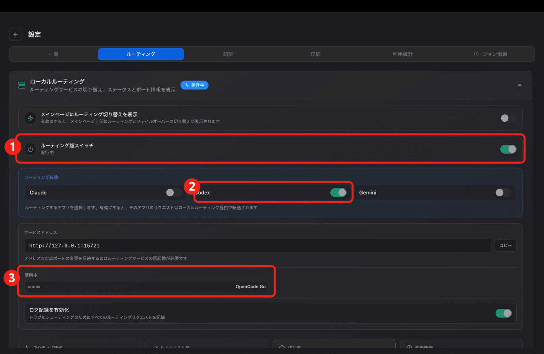The width and height of the screenshot is (544, 354).
Task: Click the address restart notice text
Action: [x=105, y=258]
